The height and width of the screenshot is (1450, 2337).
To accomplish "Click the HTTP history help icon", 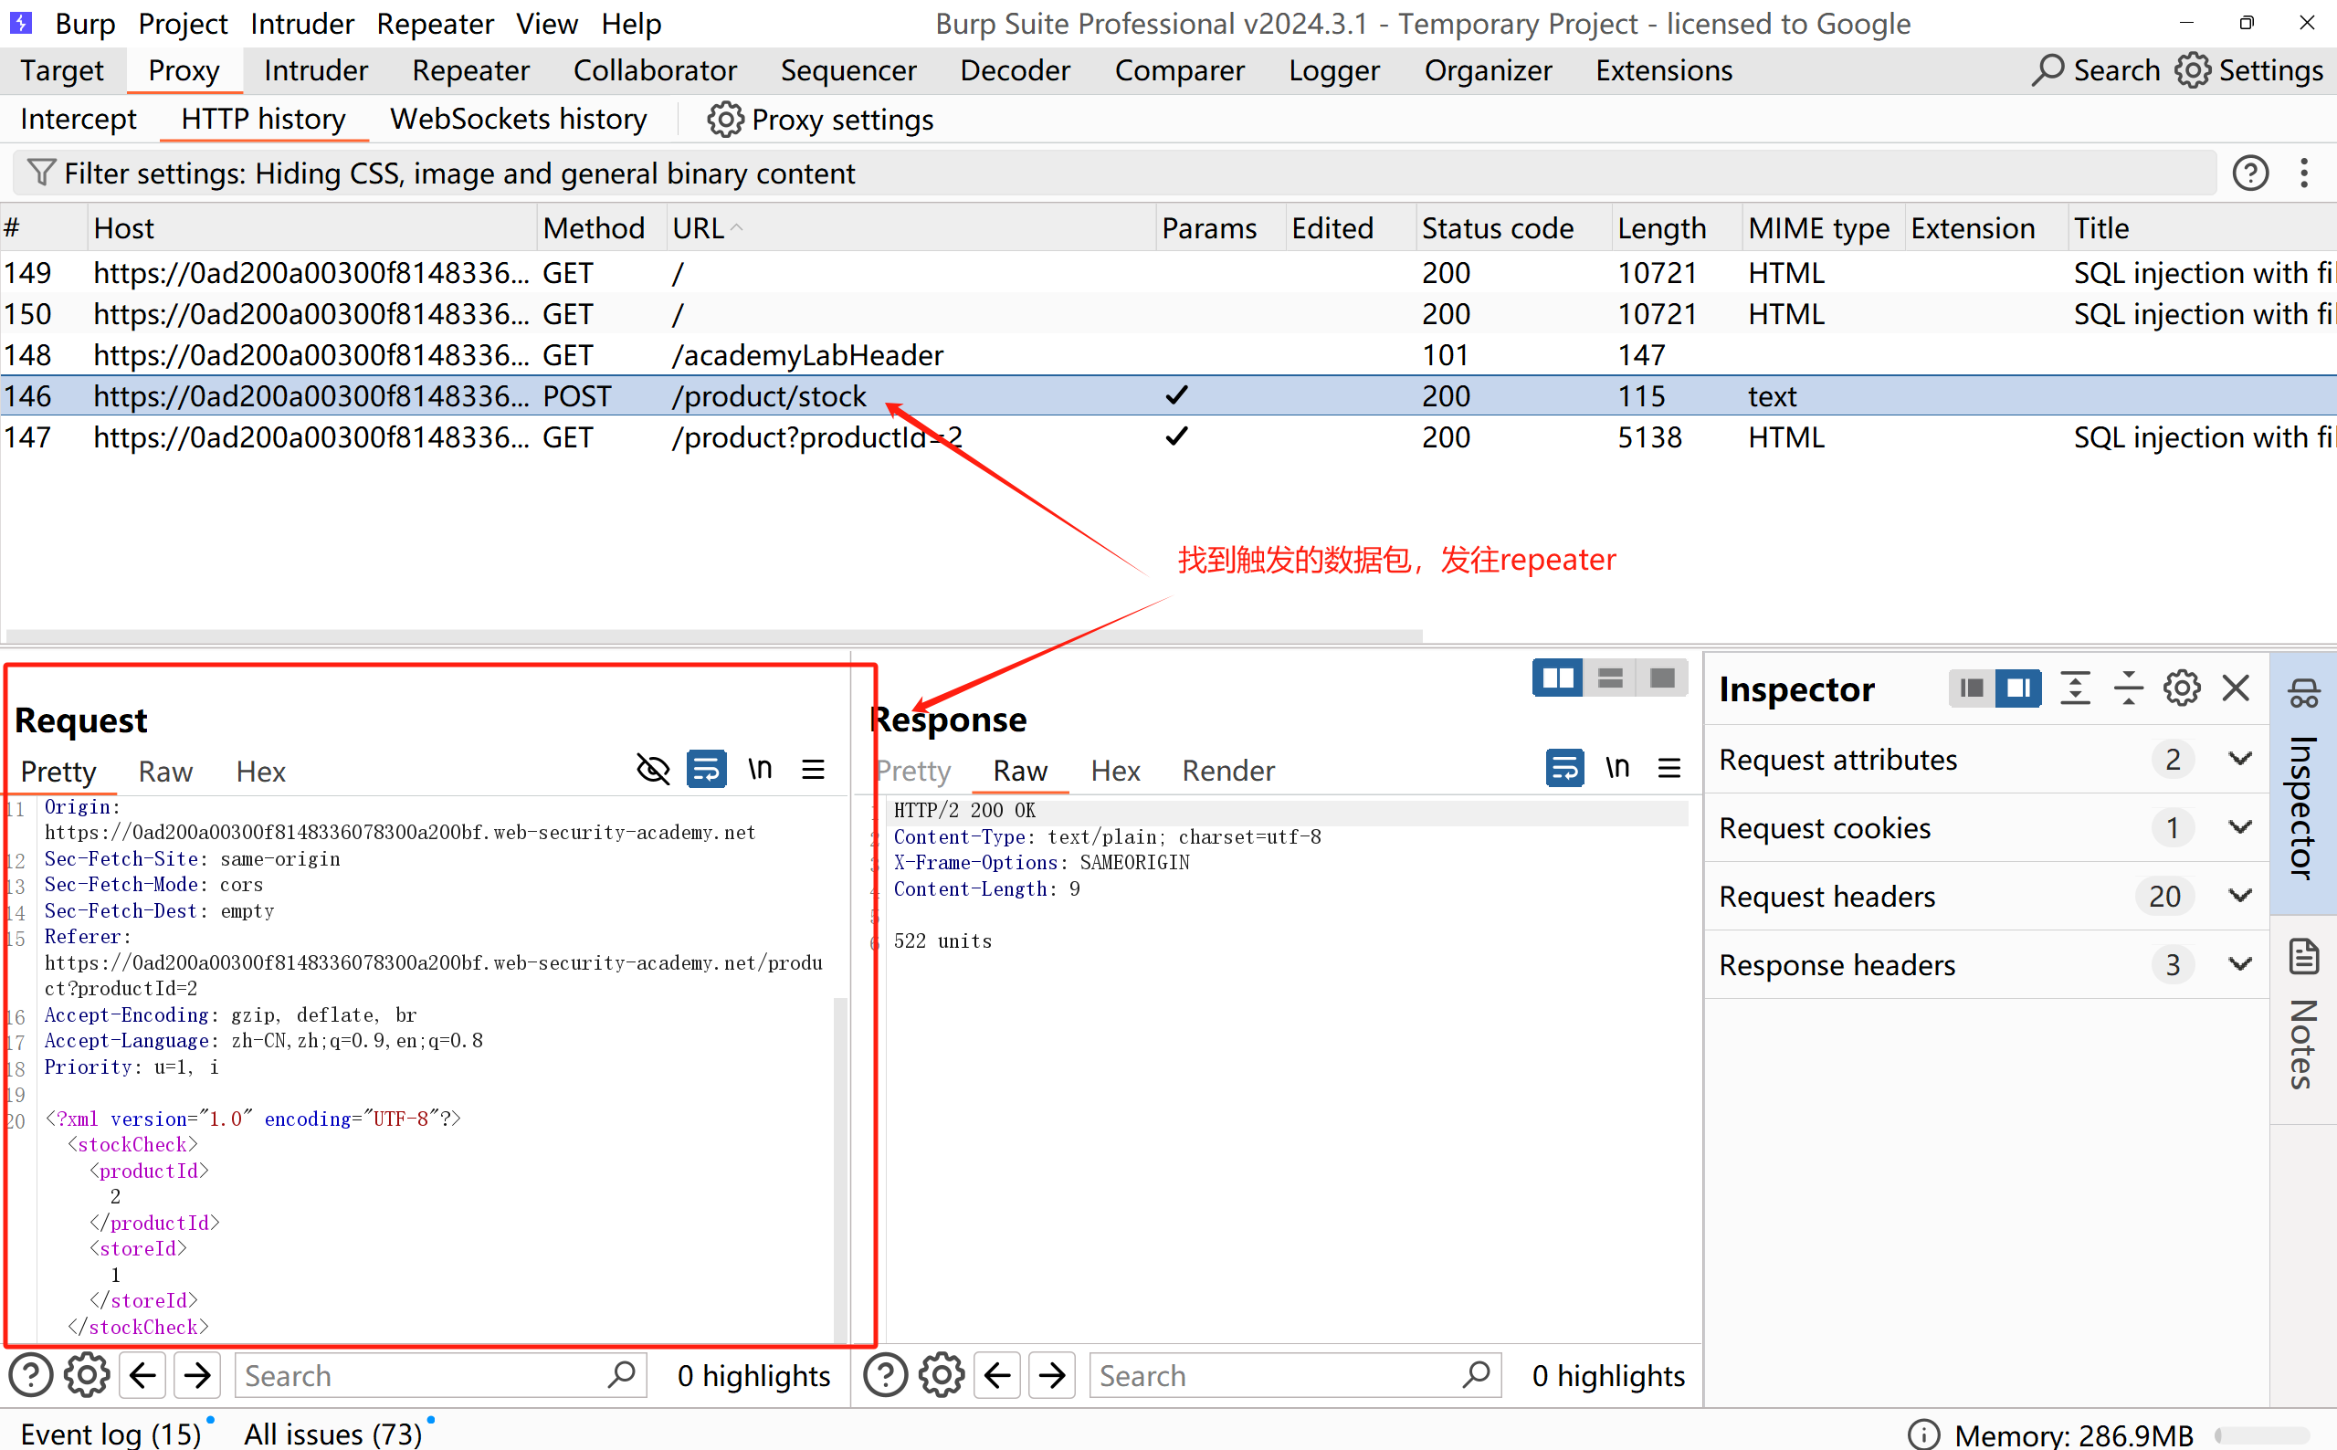I will point(2249,173).
